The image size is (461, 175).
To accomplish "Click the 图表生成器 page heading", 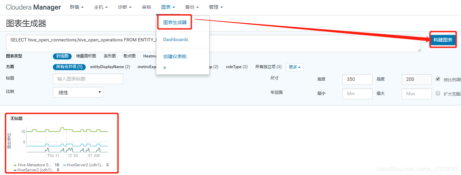I will click(x=26, y=23).
